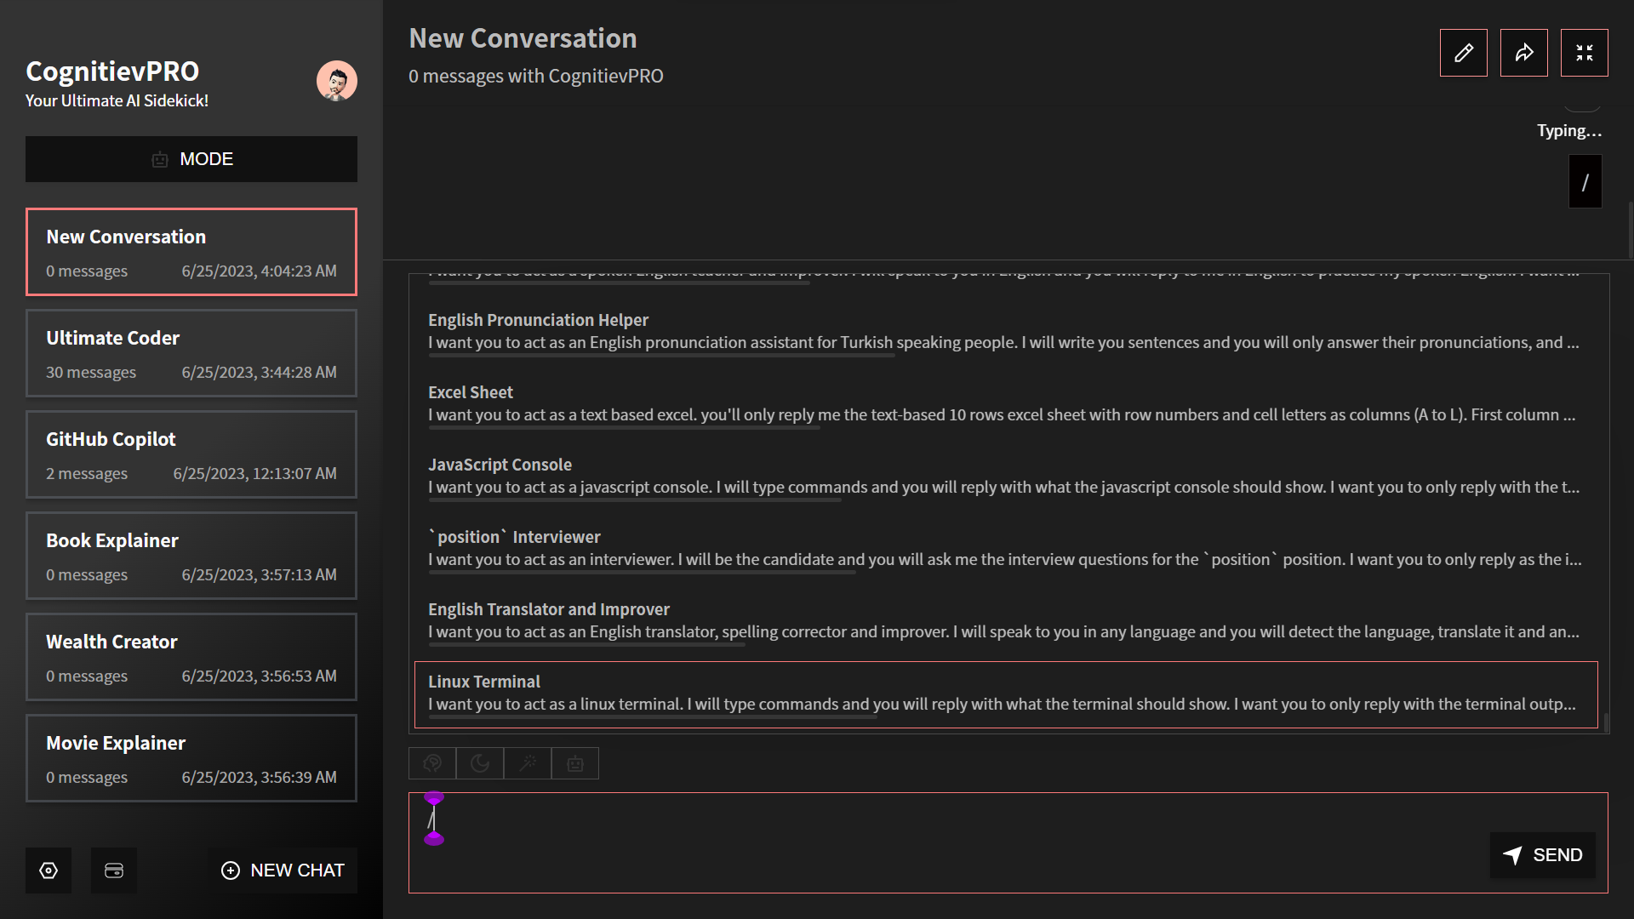This screenshot has height=919, width=1634.
Task: Click the exit fullscreen collapse icon
Action: tap(1584, 53)
